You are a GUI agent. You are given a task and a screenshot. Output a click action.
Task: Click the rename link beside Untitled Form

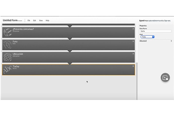20,21
